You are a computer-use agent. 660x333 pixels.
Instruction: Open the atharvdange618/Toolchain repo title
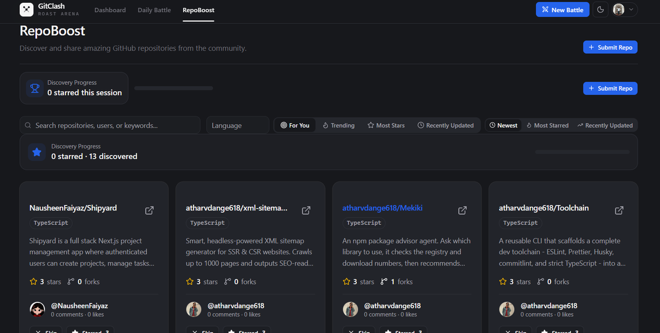(x=544, y=208)
